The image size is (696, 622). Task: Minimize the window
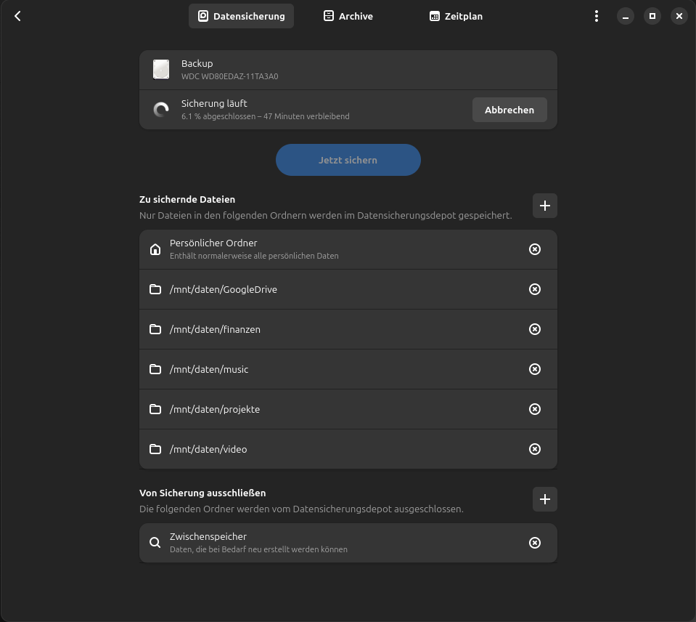point(626,17)
